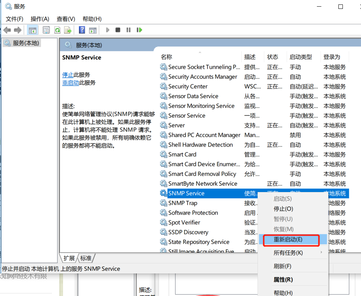Screen dimensions: 361x296
Task: Sort services by clicking the 名称 column header
Action: pos(166,57)
